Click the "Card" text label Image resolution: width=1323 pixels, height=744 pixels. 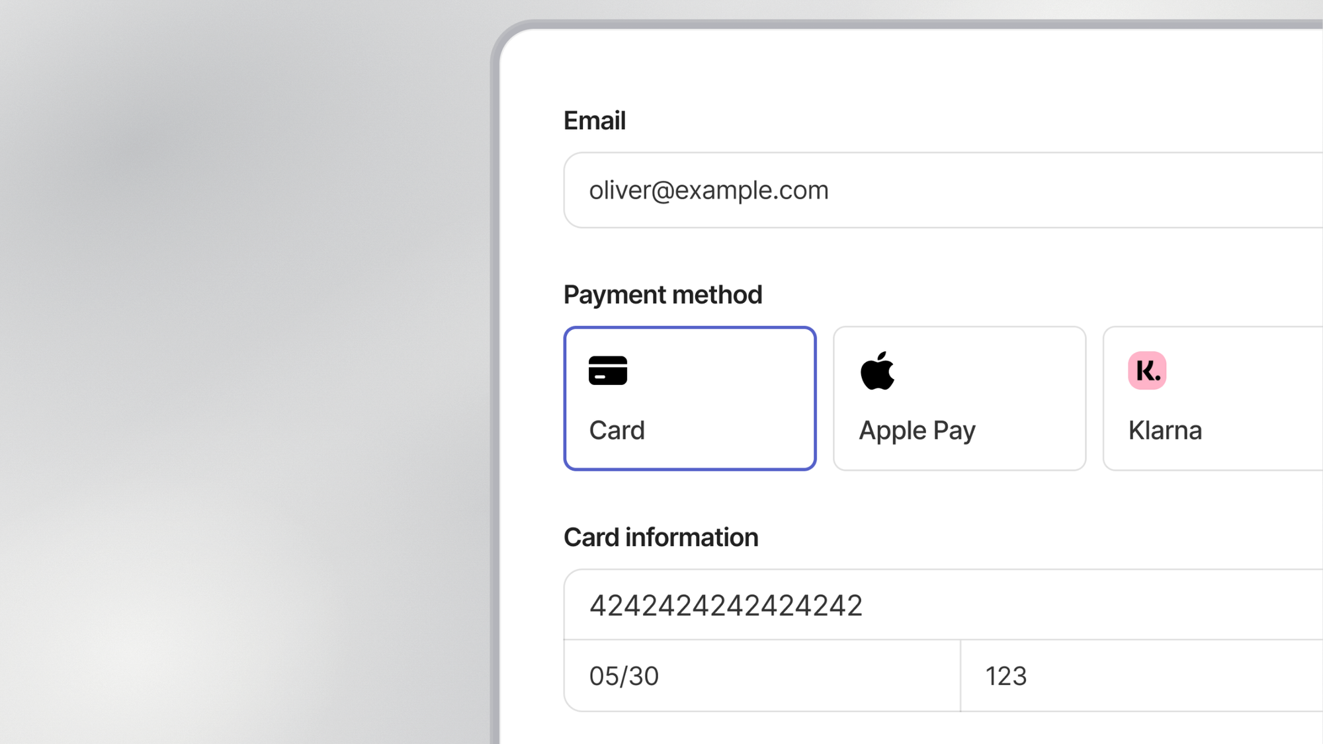pyautogui.click(x=617, y=431)
